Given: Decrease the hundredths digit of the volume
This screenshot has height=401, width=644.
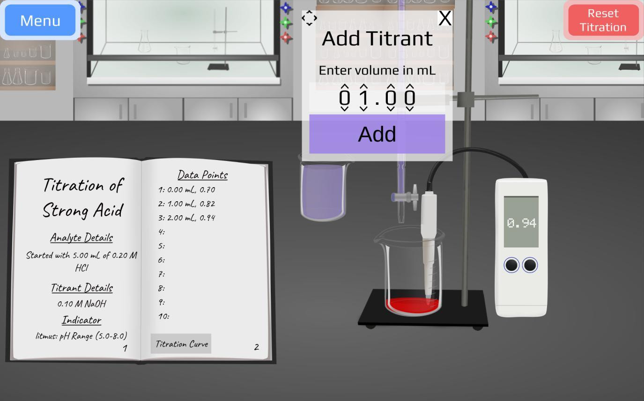Looking at the screenshot, I should click(410, 109).
